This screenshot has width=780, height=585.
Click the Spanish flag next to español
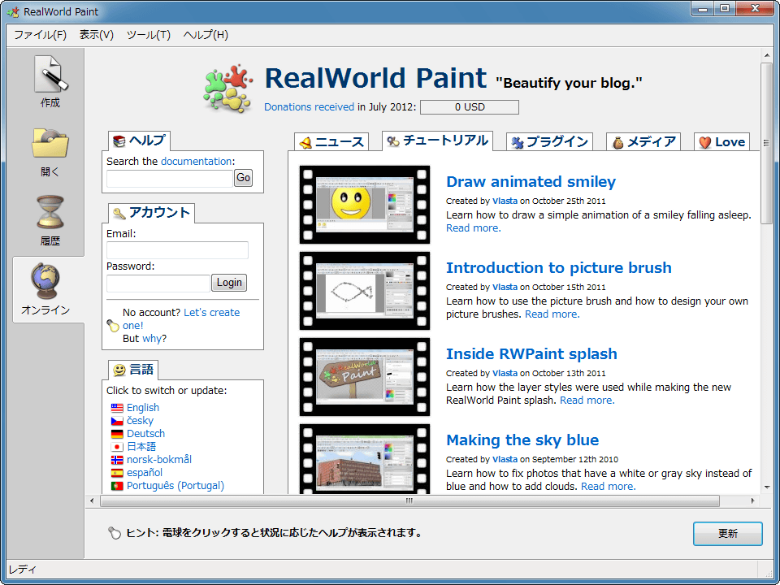[117, 473]
